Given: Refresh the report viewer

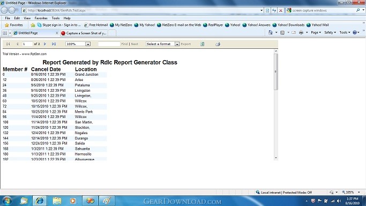Looking at the screenshot, I should pos(203,44).
